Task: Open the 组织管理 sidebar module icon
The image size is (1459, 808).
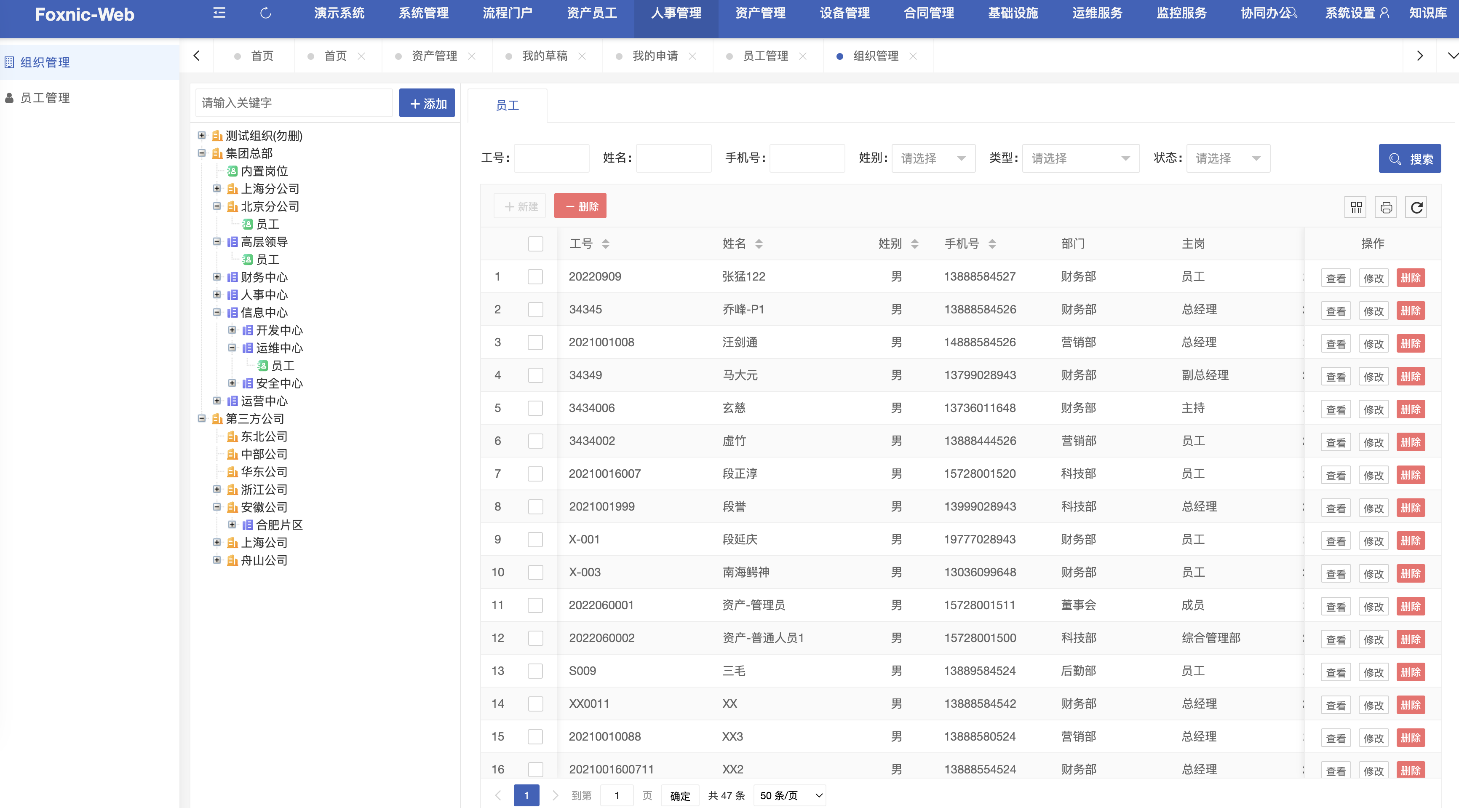Action: [x=9, y=62]
